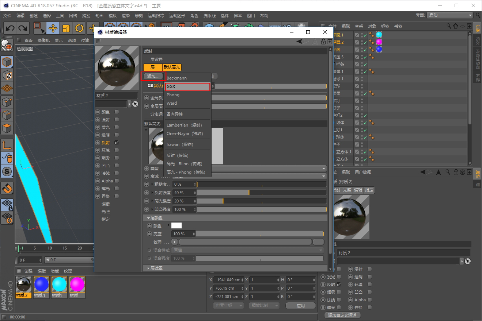The width and height of the screenshot is (482, 321).
Task: Uncheck the 反射 channel checkbox in editor
Action: click(117, 143)
